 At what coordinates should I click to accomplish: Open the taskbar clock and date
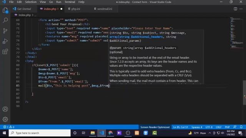(x=231, y=133)
